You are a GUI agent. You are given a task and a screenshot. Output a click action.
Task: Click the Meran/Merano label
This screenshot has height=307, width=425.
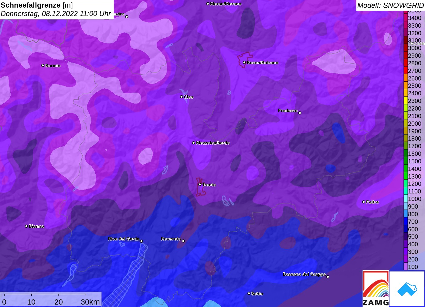[x=226, y=4]
